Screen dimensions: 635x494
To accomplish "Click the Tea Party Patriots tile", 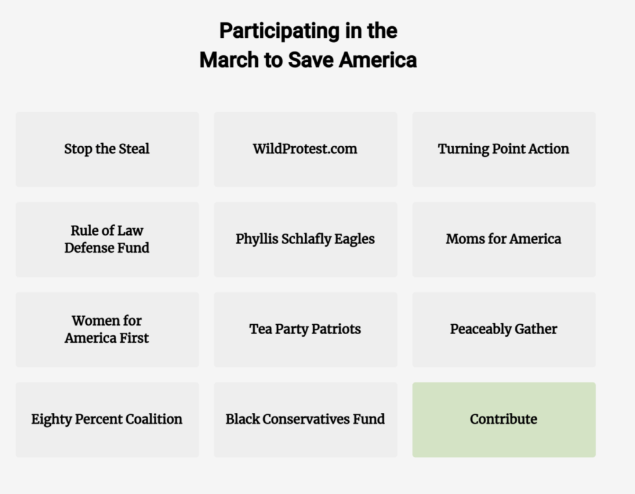I will click(305, 329).
